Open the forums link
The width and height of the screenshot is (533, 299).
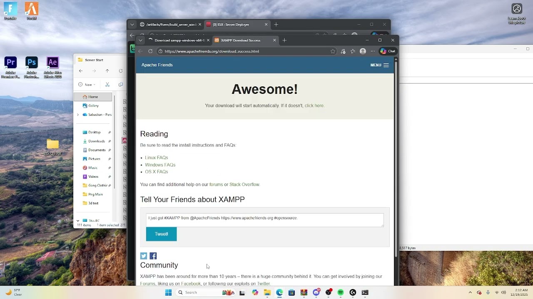(216, 184)
